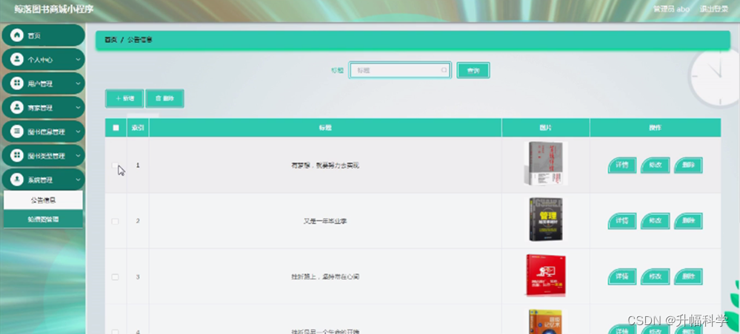Click the 管理 book cover in row 2
The height and width of the screenshot is (334, 740).
[546, 219]
